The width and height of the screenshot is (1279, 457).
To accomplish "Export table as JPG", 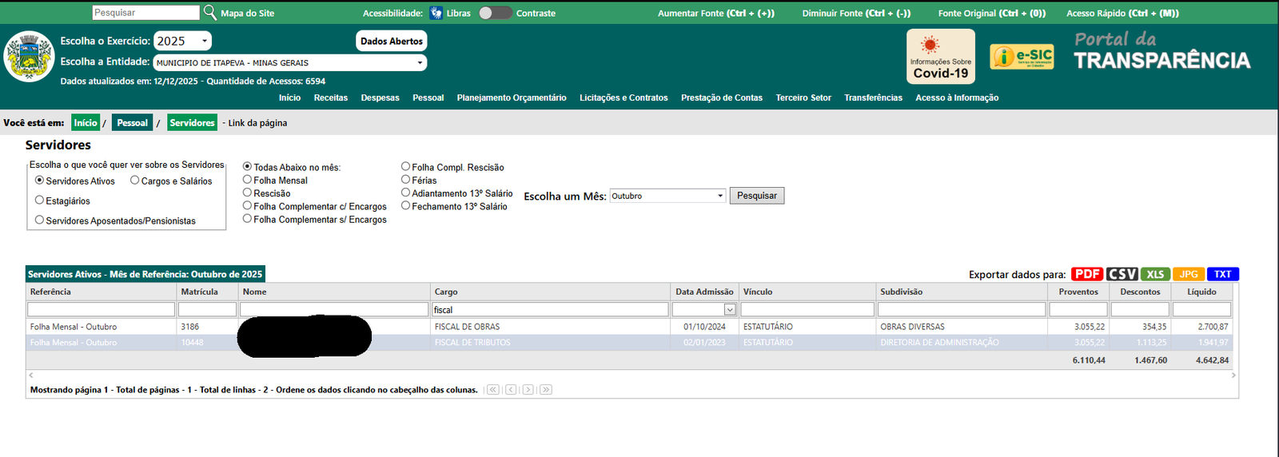I will [1189, 274].
